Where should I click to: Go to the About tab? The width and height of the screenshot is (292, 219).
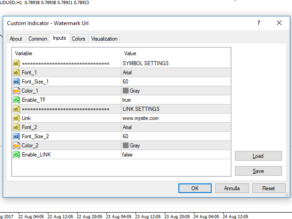pos(16,39)
